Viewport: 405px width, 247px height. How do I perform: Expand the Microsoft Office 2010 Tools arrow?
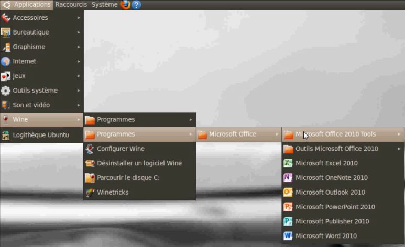(399, 134)
